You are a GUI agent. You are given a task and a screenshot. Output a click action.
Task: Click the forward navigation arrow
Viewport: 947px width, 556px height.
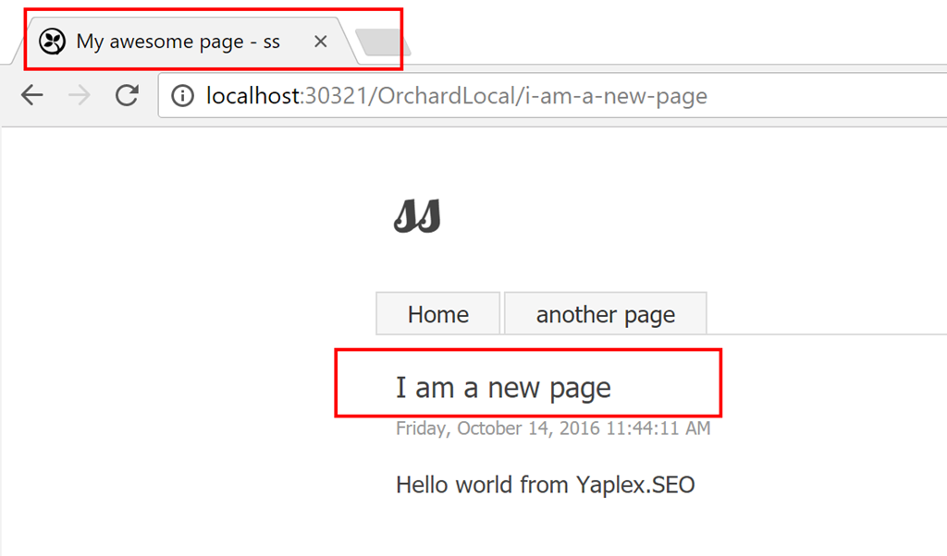[x=80, y=95]
